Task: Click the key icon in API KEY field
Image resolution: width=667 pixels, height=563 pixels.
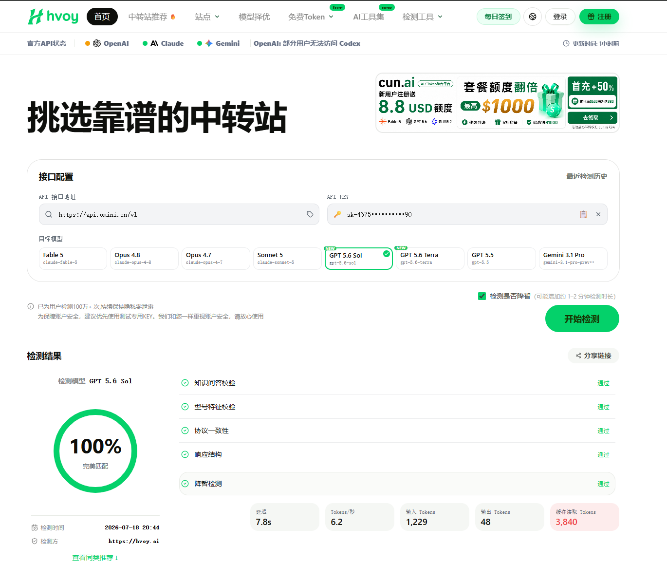Action: tap(337, 214)
